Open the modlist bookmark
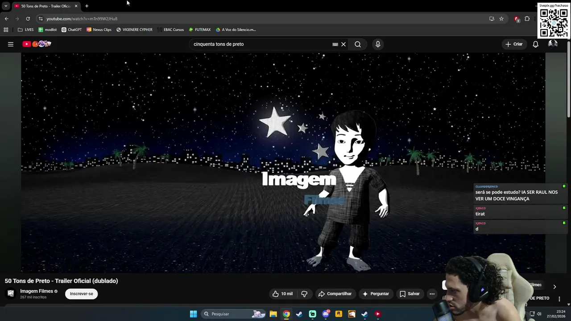 (48, 30)
